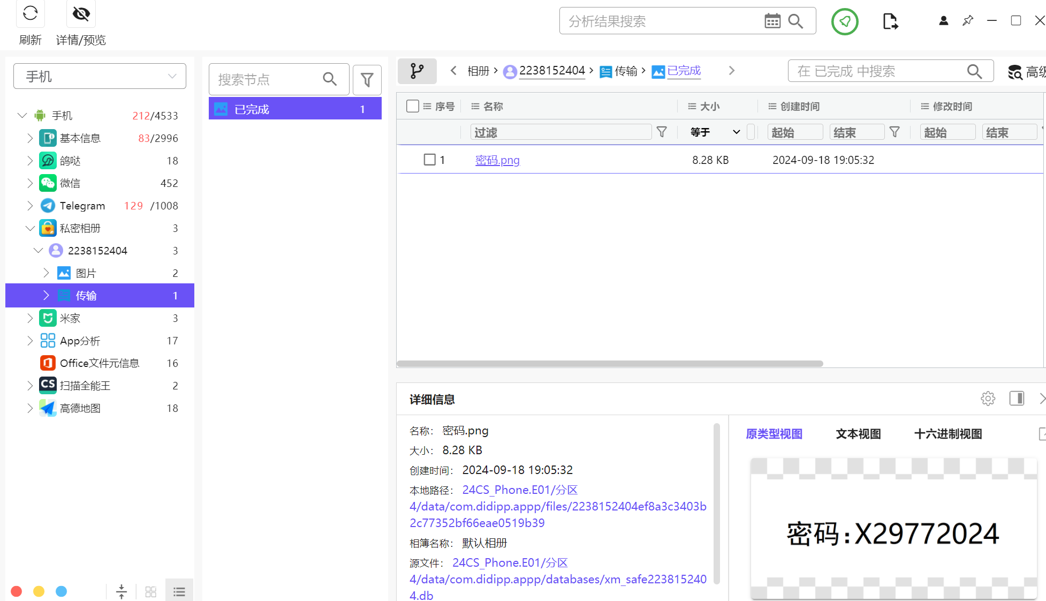Expand the 微信 tree node
1046x601 pixels.
(30, 183)
